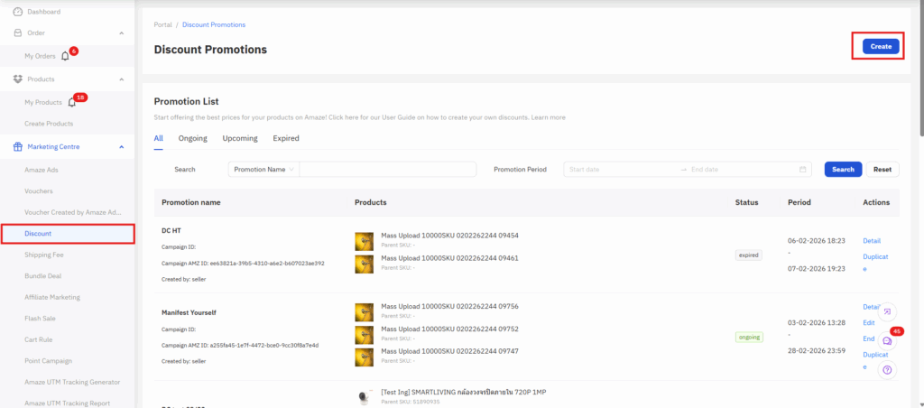Click the My Products notification bell
Viewport: 924px width, 408px height.
tap(72, 102)
